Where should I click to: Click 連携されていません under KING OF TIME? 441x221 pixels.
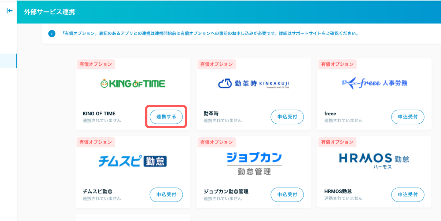click(x=102, y=120)
